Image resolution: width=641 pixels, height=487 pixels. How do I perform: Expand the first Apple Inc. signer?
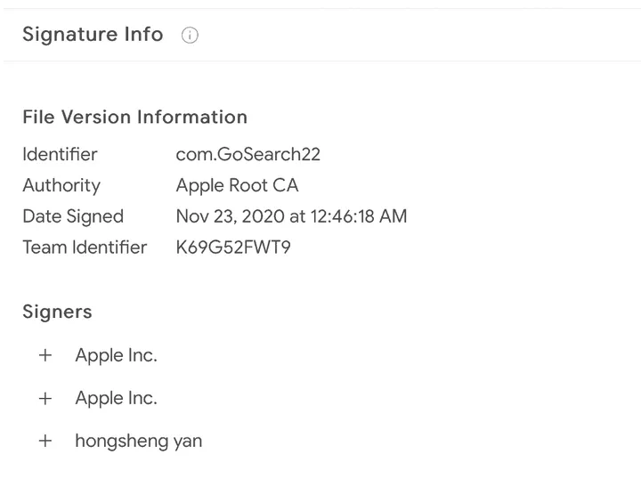pos(45,355)
